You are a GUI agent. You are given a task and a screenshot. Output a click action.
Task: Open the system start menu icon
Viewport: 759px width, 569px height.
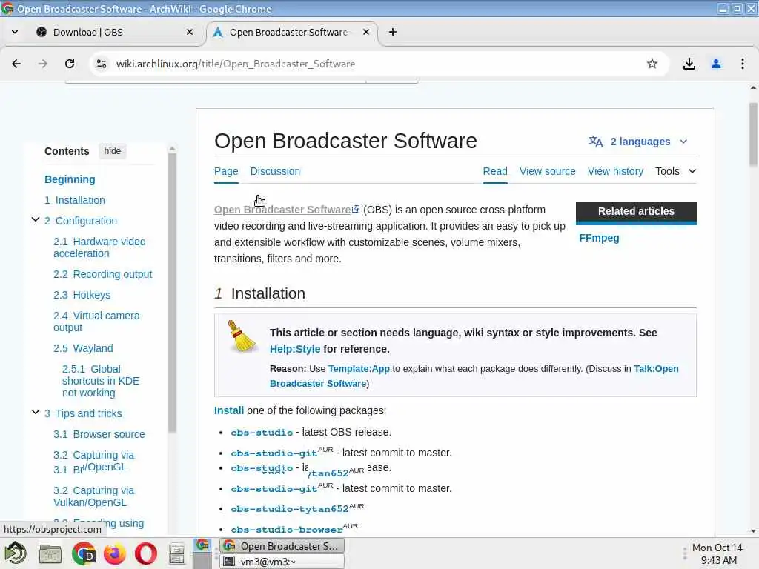click(x=15, y=553)
